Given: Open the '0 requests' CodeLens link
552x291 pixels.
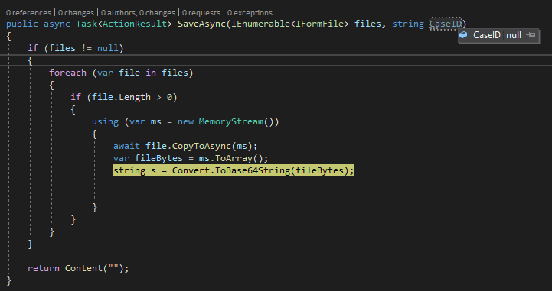Looking at the screenshot, I should [x=201, y=13].
